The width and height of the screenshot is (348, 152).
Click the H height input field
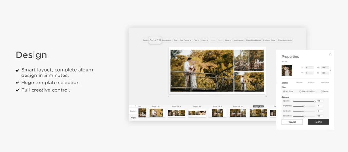click(325, 73)
